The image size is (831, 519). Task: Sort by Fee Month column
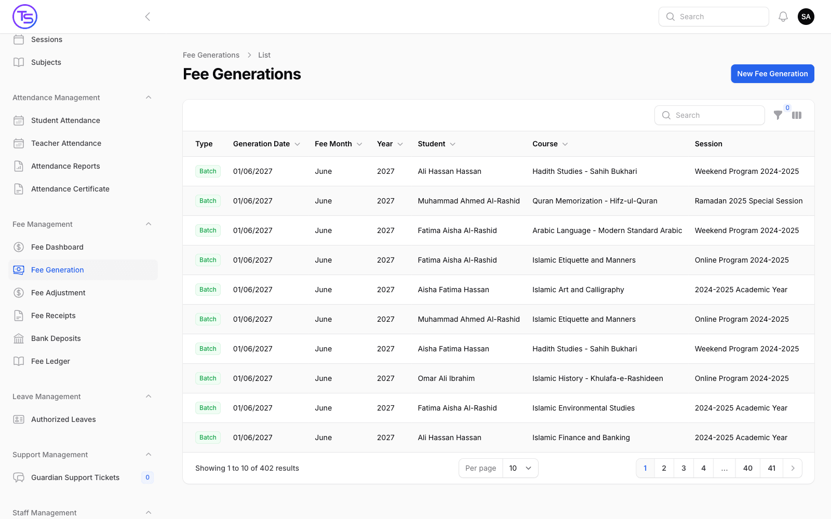pyautogui.click(x=338, y=144)
